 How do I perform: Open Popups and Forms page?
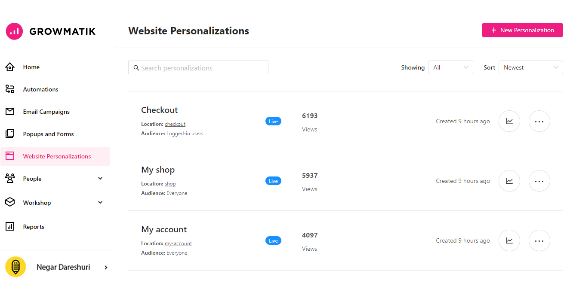(48, 134)
